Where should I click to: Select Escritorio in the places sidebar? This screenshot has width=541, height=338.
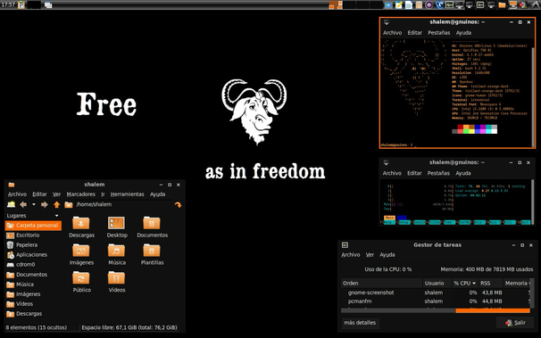click(x=33, y=235)
